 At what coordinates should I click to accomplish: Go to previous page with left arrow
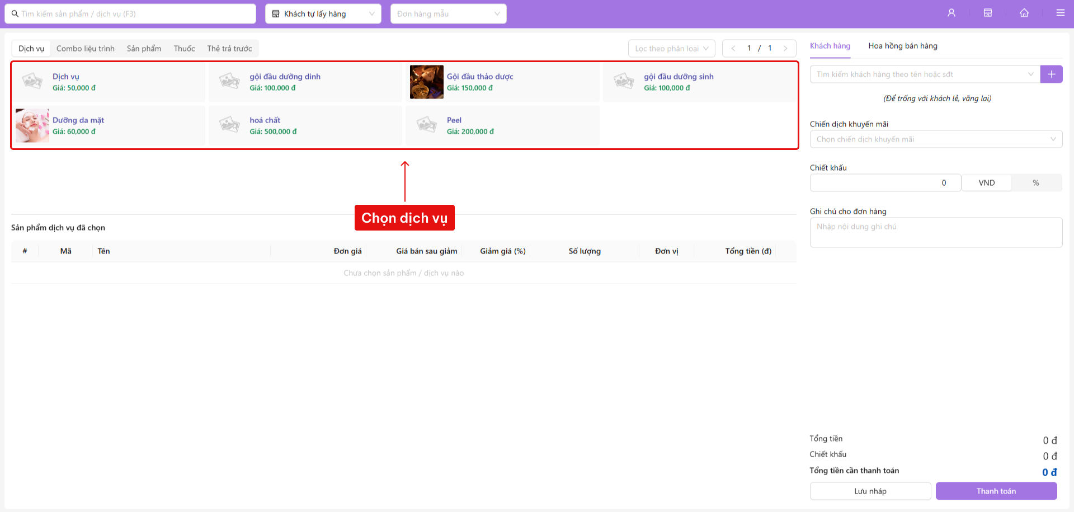coord(733,48)
